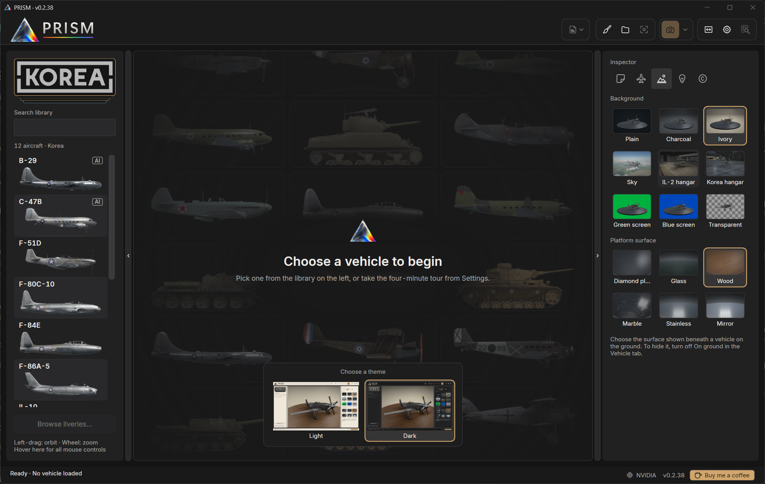Viewport: 765px width, 484px height.
Task: Select the Charcoal background
Action: coord(678,126)
